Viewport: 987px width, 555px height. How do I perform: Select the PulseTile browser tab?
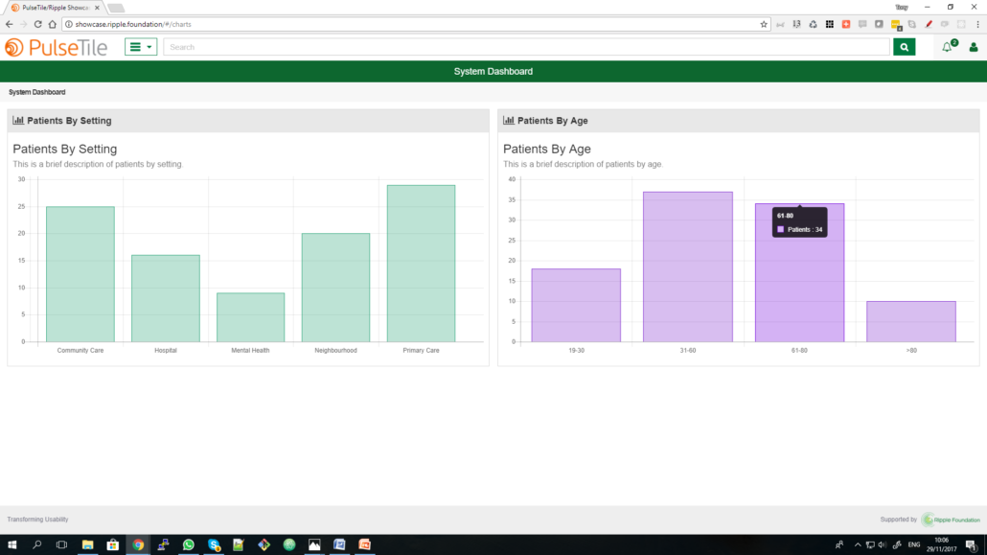[55, 8]
